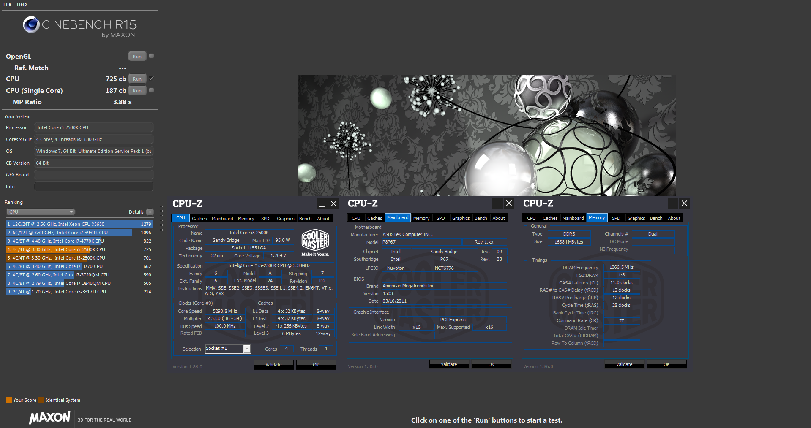Select Core i5-3317U ranking entry
The width and height of the screenshot is (811, 428).
click(79, 292)
